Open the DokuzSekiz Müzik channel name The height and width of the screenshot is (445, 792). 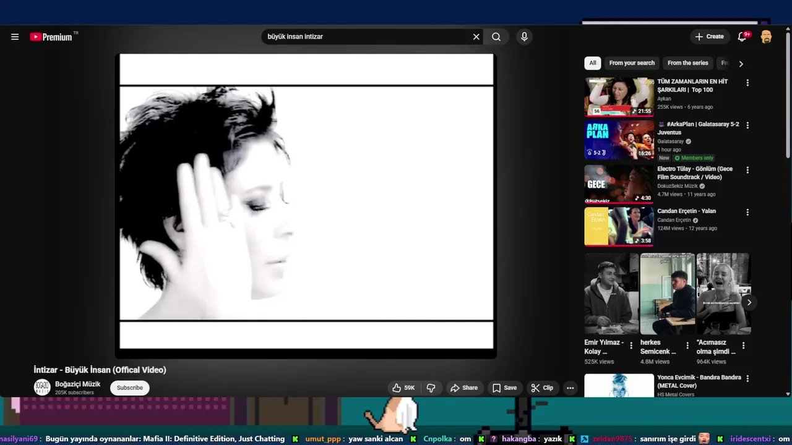pyautogui.click(x=678, y=186)
